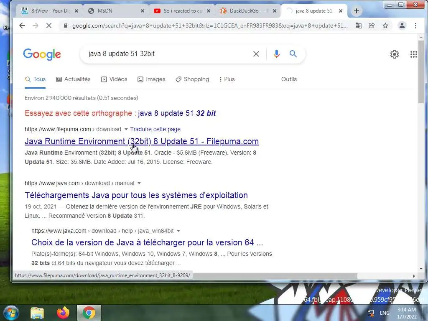The width and height of the screenshot is (428, 321).
Task: Select the Actualités search filter
Action: click(x=73, y=79)
